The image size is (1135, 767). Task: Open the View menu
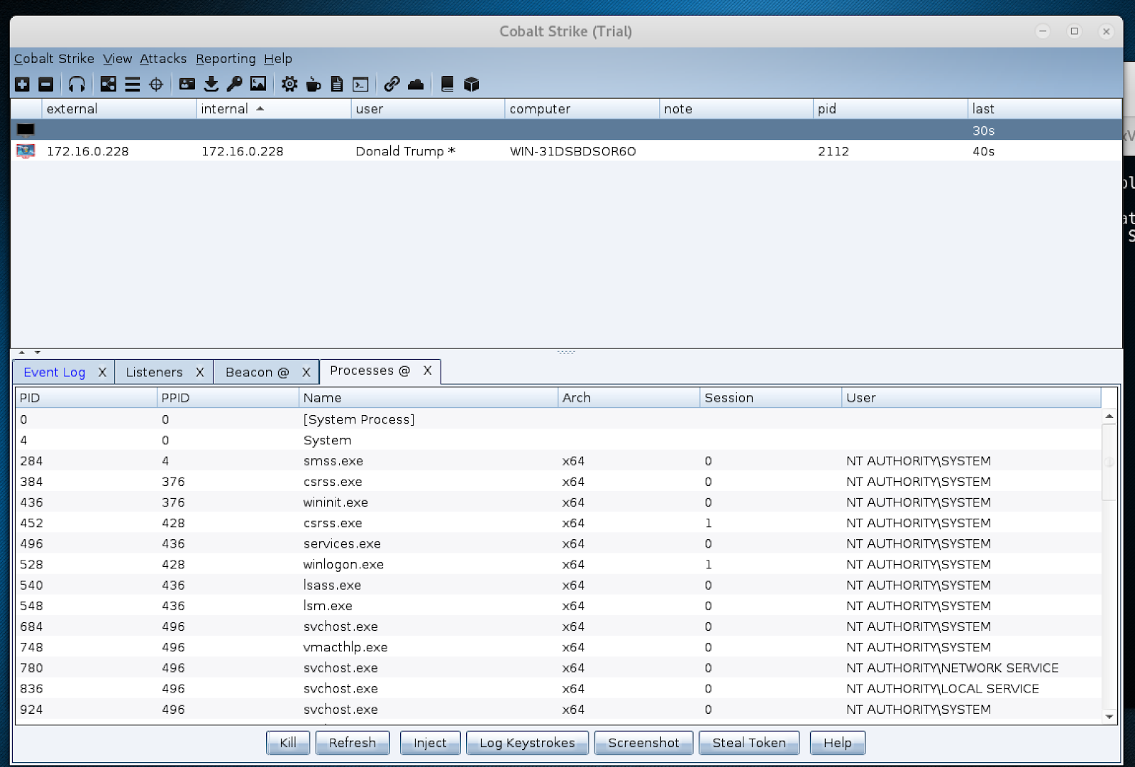point(117,59)
